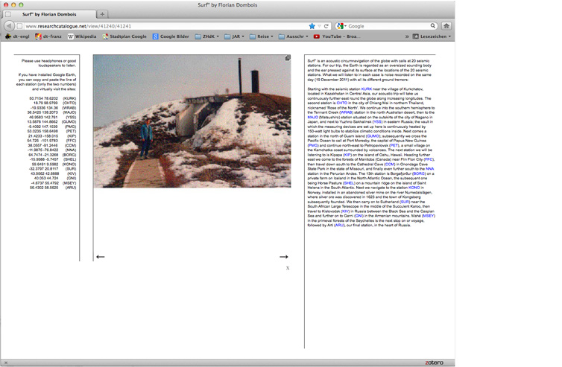Image resolution: width=562 pixels, height=367 pixels.
Task: Click coordinates row labelled (KURK)
Action: pyautogui.click(x=53, y=98)
